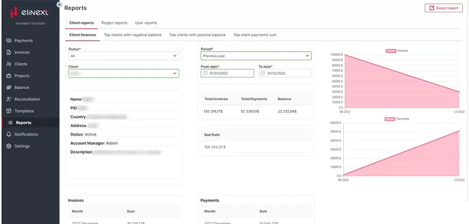Open Reconciliation from sidebar
Image resolution: width=469 pixels, height=224 pixels.
pos(27,99)
